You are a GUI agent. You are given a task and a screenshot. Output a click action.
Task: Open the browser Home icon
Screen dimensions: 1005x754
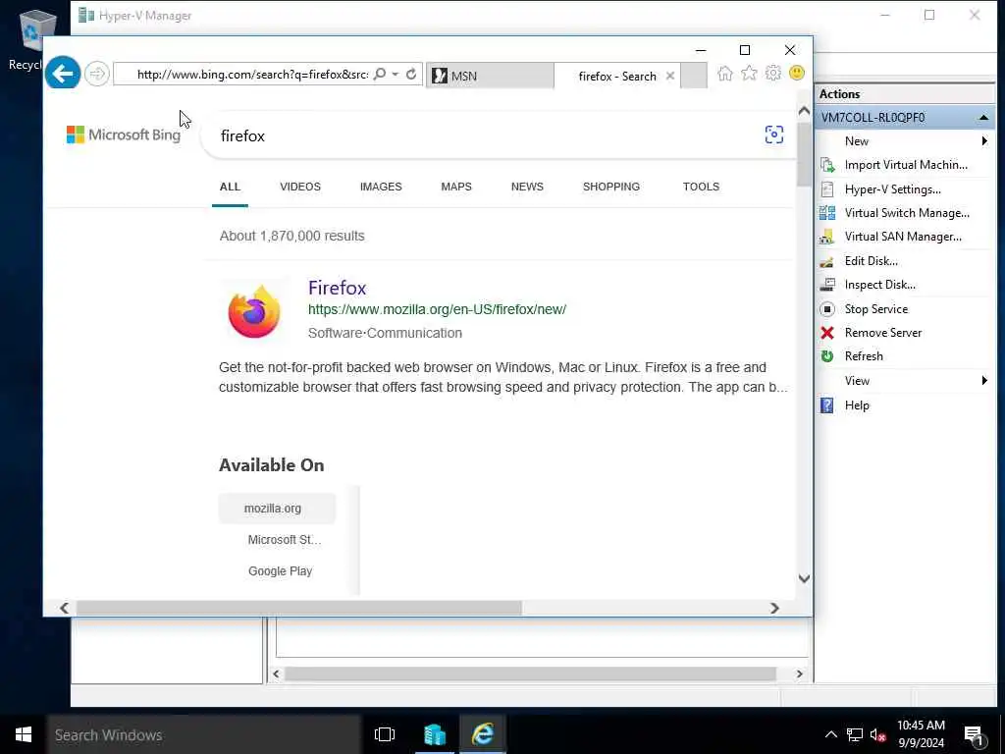[725, 74]
